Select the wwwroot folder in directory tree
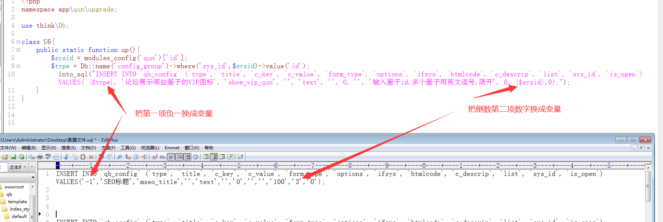 point(14,187)
